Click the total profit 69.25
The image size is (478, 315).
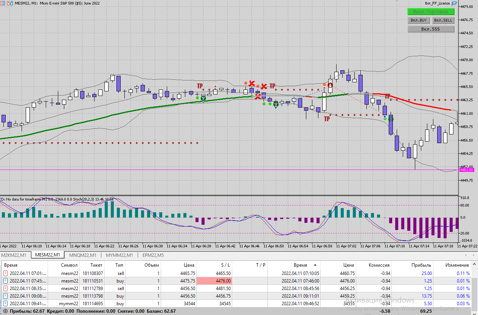click(x=426, y=311)
